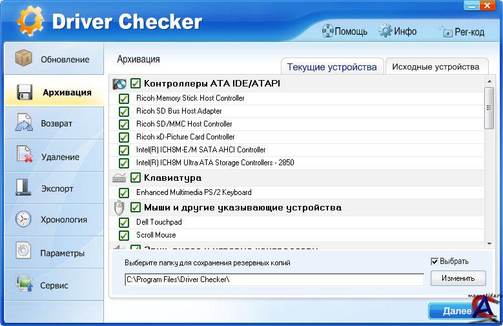Image resolution: width=503 pixels, height=326 pixels.
Task: Click the Помощь help icon
Action: [x=328, y=31]
